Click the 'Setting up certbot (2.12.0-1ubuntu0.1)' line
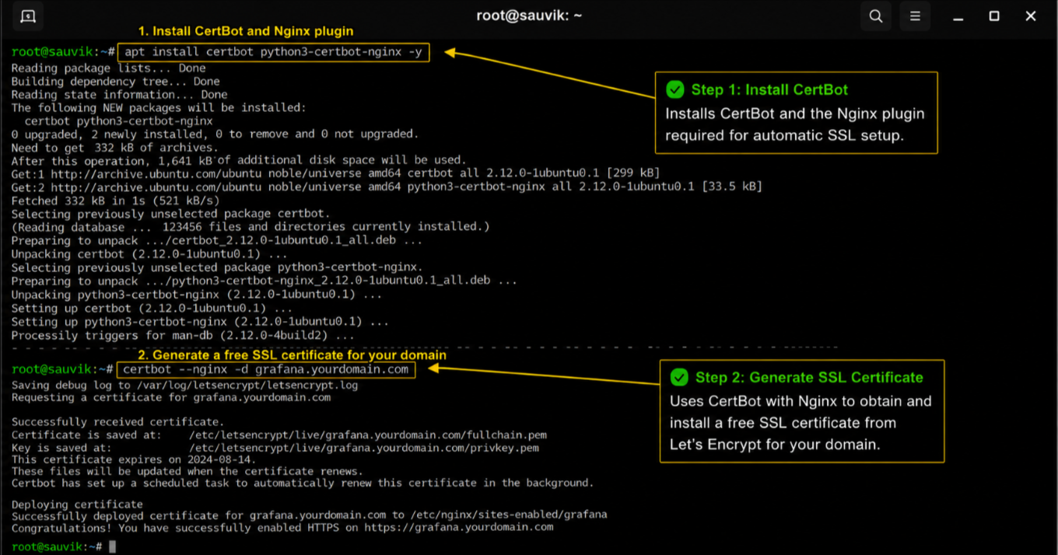 tap(152, 309)
